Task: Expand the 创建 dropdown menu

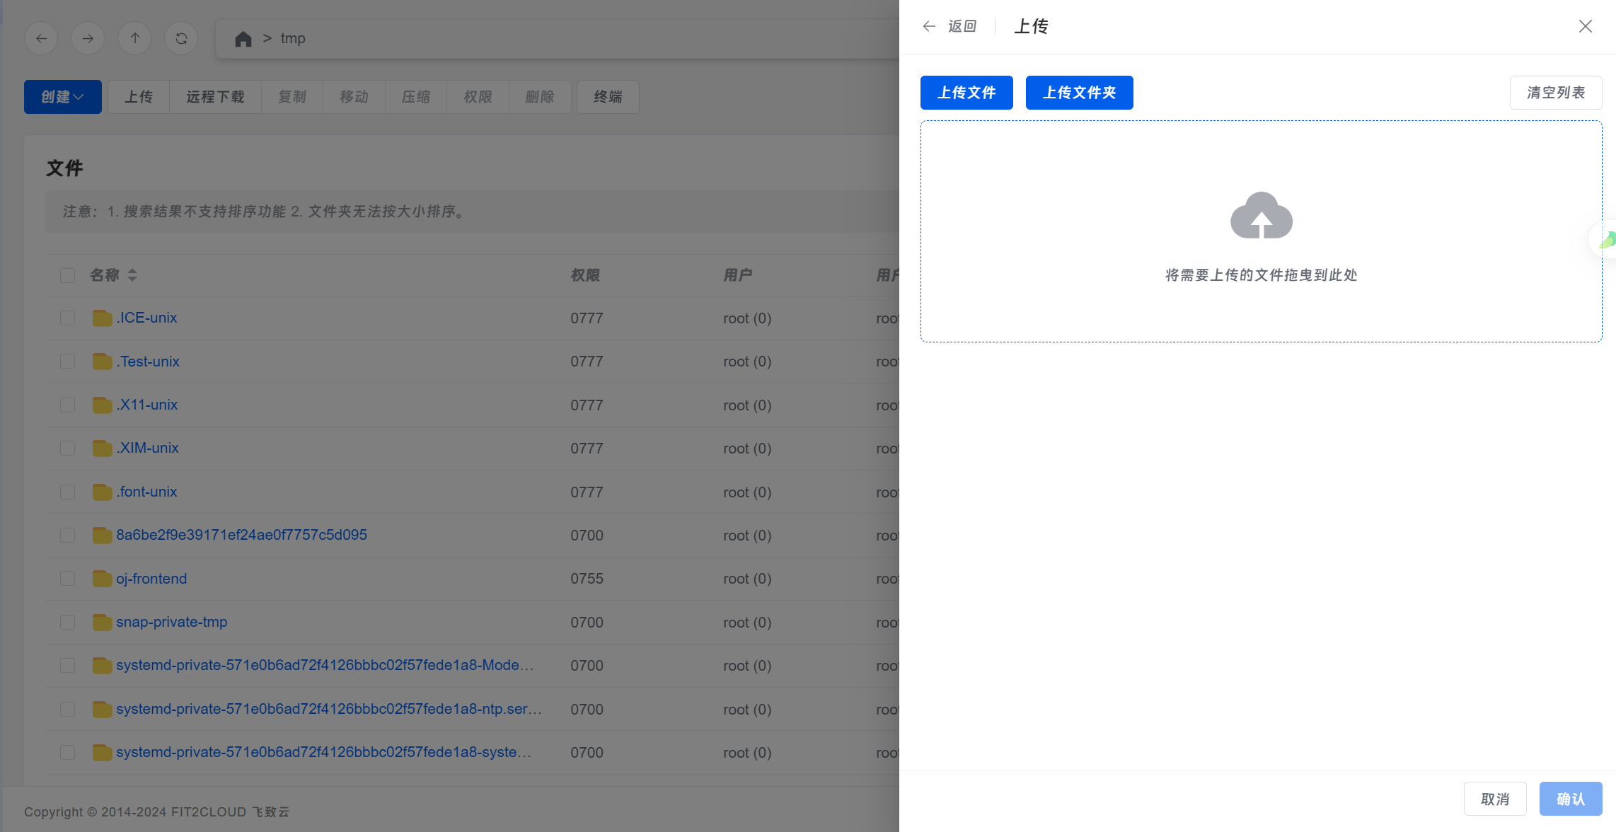Action: point(62,97)
